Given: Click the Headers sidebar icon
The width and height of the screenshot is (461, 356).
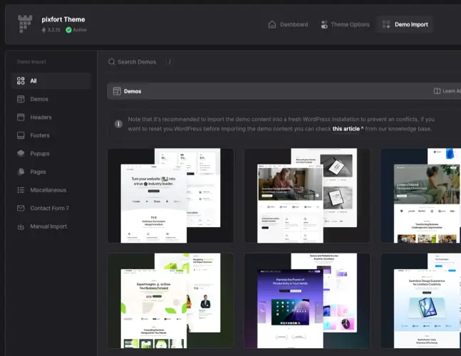Looking at the screenshot, I should [x=21, y=117].
